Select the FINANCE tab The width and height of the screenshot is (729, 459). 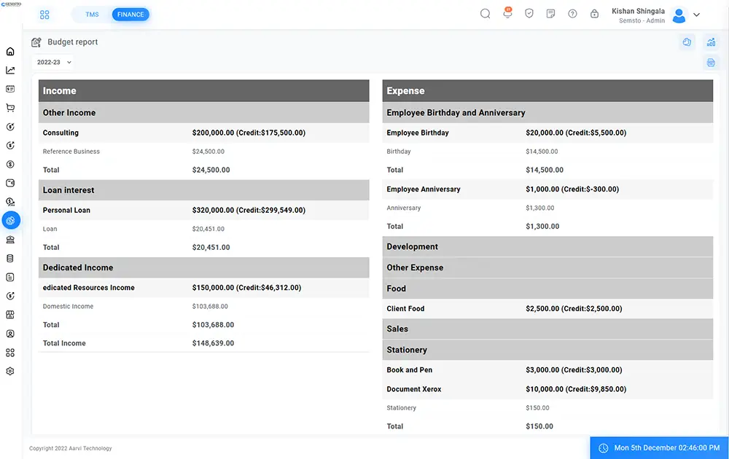130,15
